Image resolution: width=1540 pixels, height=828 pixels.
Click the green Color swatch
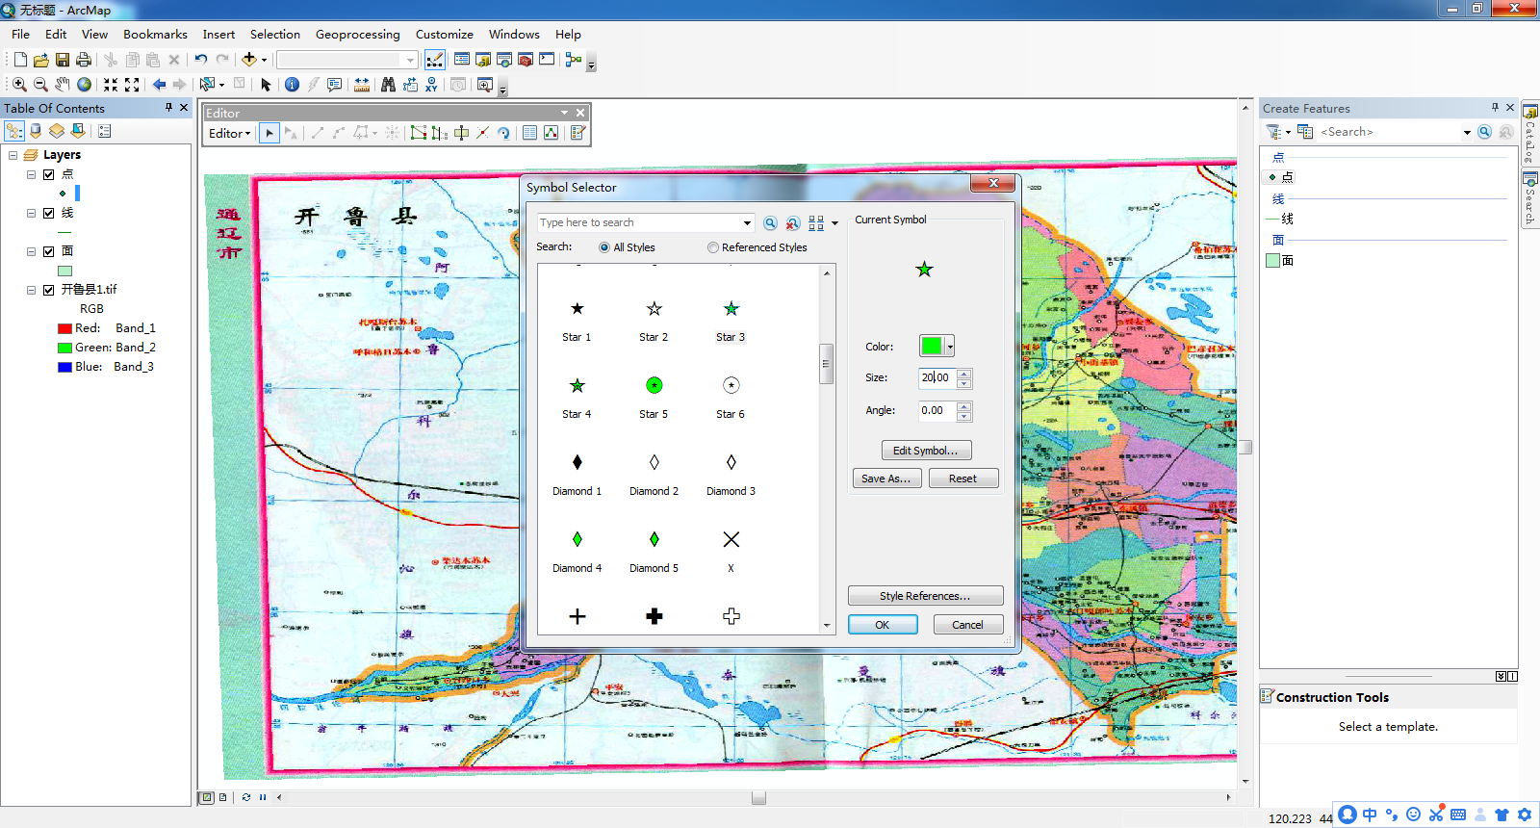click(x=932, y=346)
